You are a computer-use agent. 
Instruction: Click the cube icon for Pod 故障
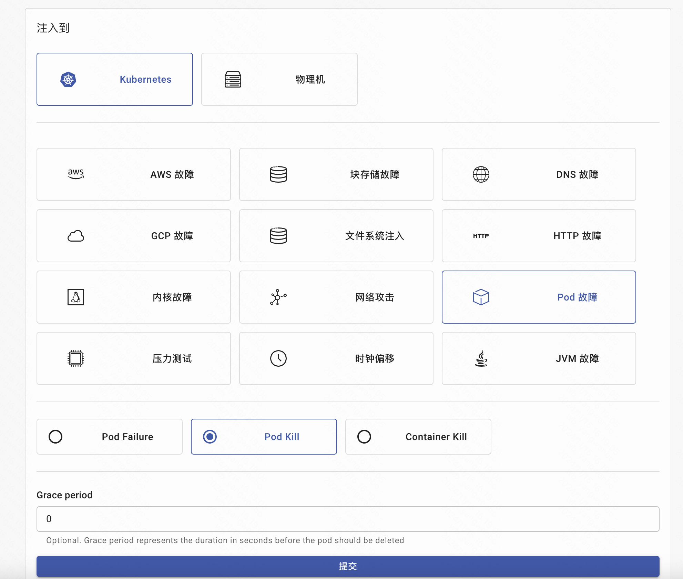click(x=481, y=297)
